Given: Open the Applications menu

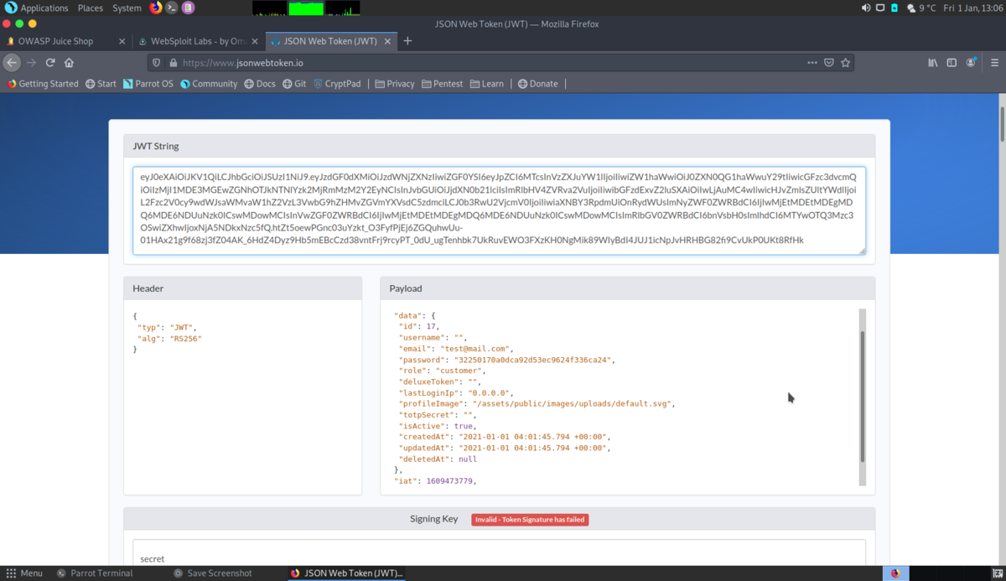Looking at the screenshot, I should pyautogui.click(x=37, y=8).
